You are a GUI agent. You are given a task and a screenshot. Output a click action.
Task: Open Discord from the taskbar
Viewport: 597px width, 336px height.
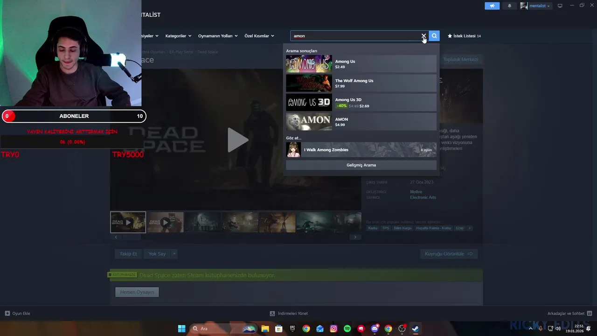pyautogui.click(x=375, y=329)
